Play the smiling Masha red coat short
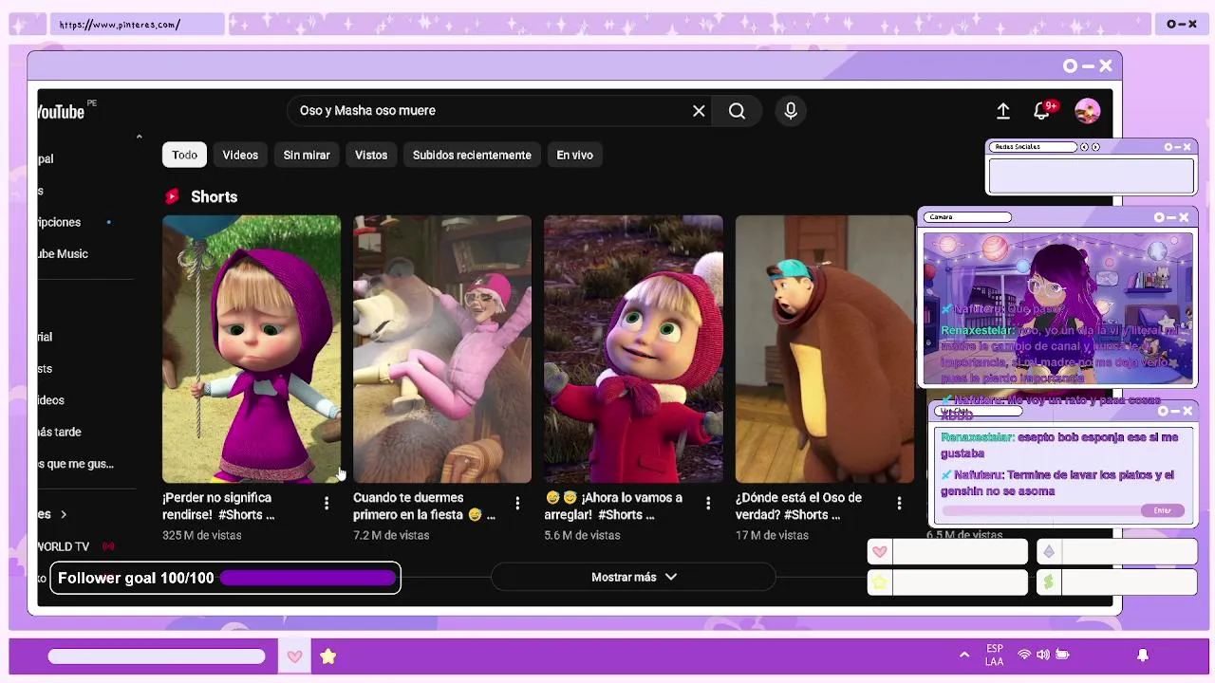 [633, 349]
